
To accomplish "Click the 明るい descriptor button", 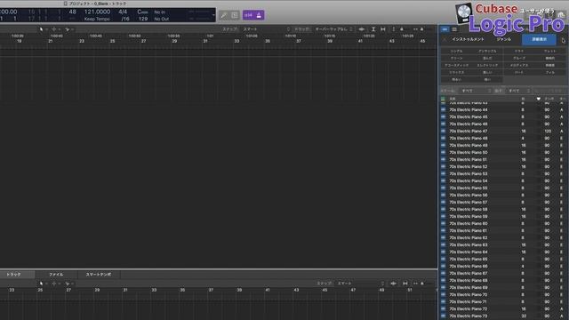I will click(456, 79).
